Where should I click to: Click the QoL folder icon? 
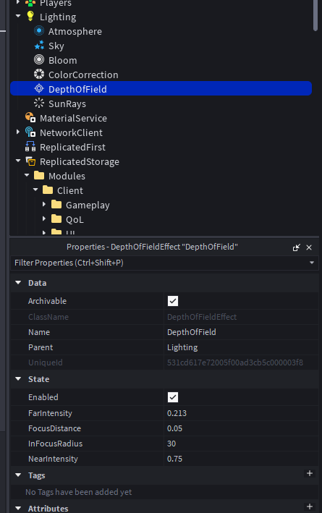56,219
